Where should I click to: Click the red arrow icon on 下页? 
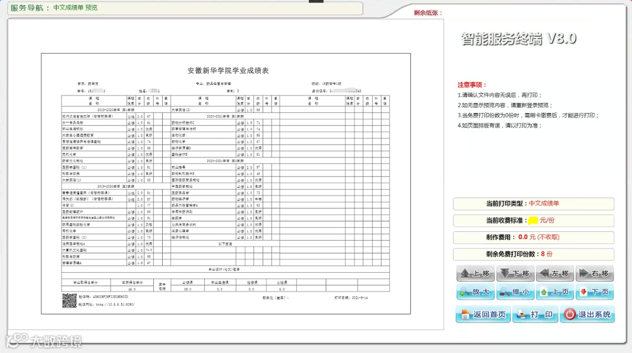pyautogui.click(x=583, y=292)
